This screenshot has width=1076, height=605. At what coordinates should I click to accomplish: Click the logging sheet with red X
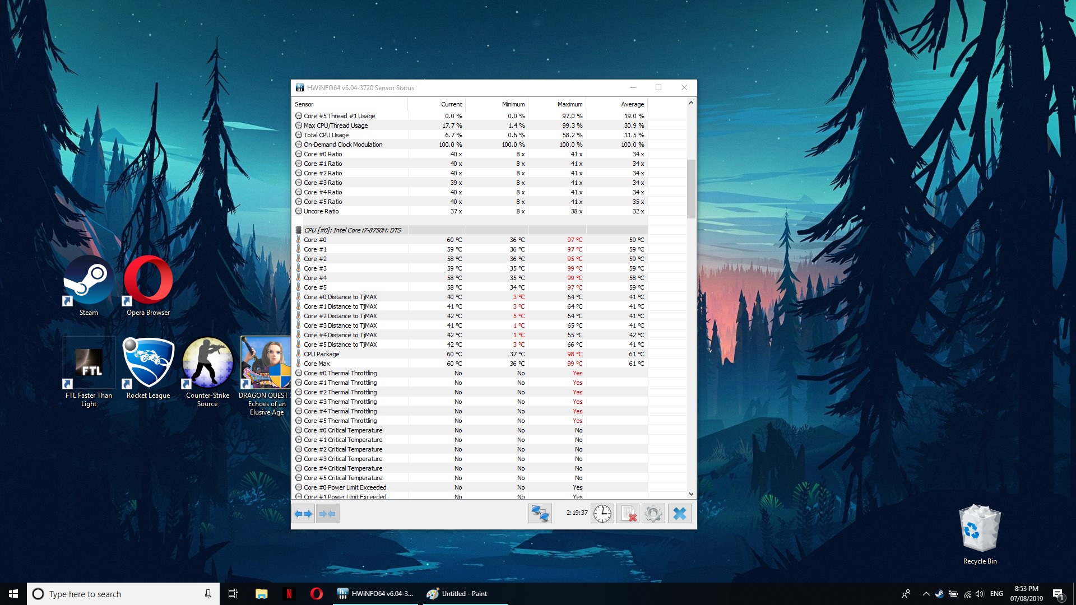click(628, 514)
